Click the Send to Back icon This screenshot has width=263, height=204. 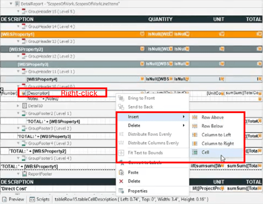121,107
